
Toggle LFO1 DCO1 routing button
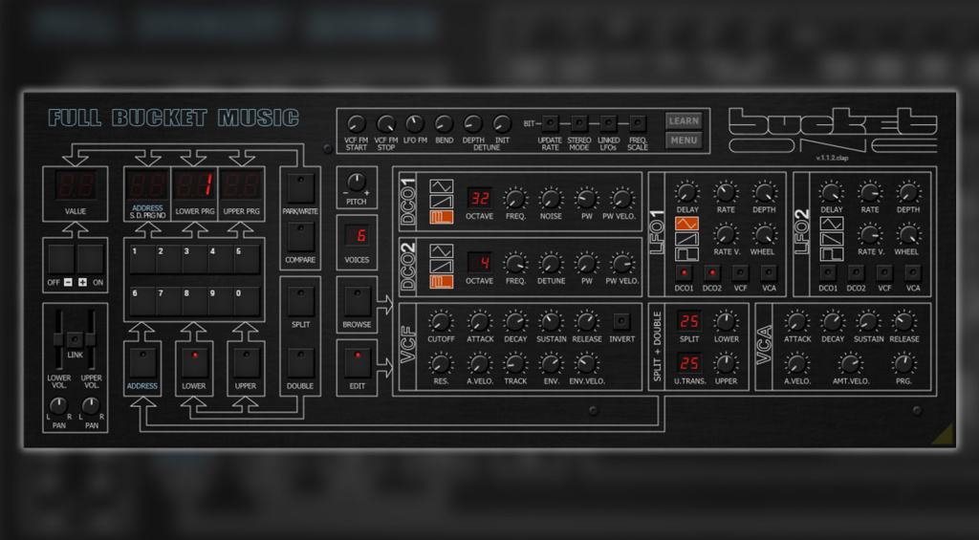point(684,272)
